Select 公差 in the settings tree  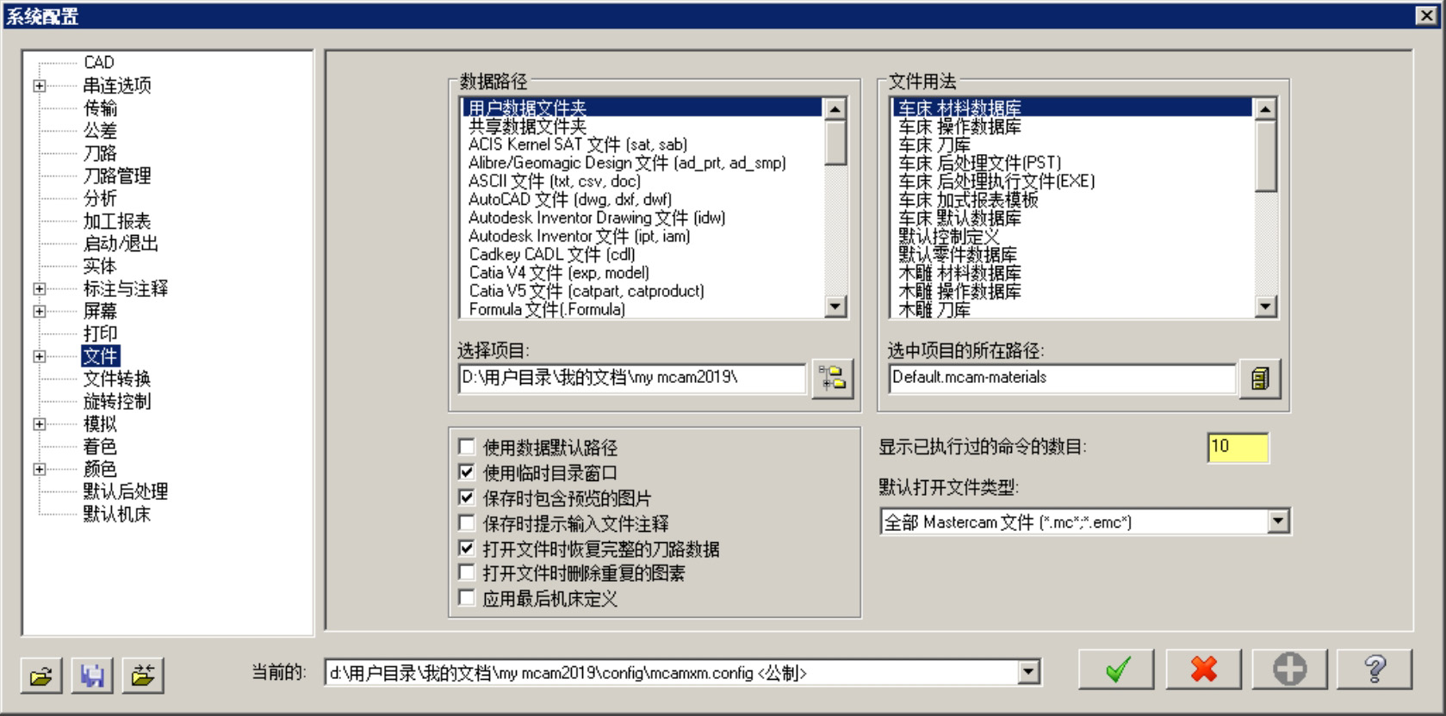[x=100, y=131]
